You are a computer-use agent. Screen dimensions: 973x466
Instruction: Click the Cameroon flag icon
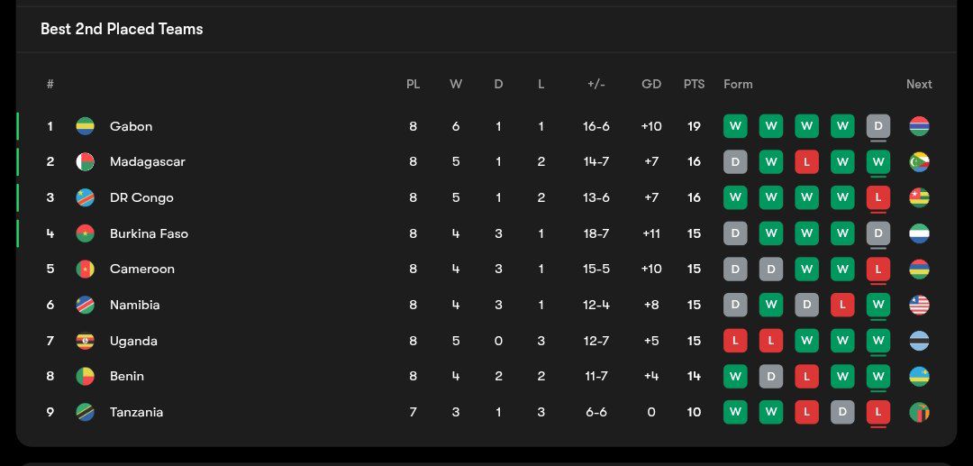coord(86,269)
